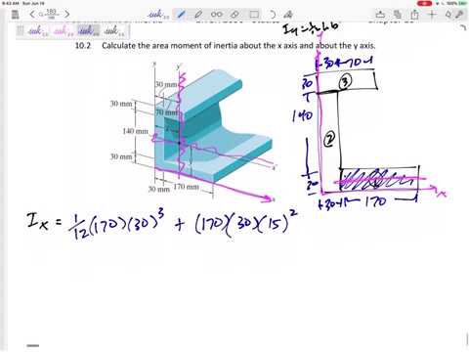Open the notebook library icon
Viewport: 469px width, 352px height.
pos(15,15)
